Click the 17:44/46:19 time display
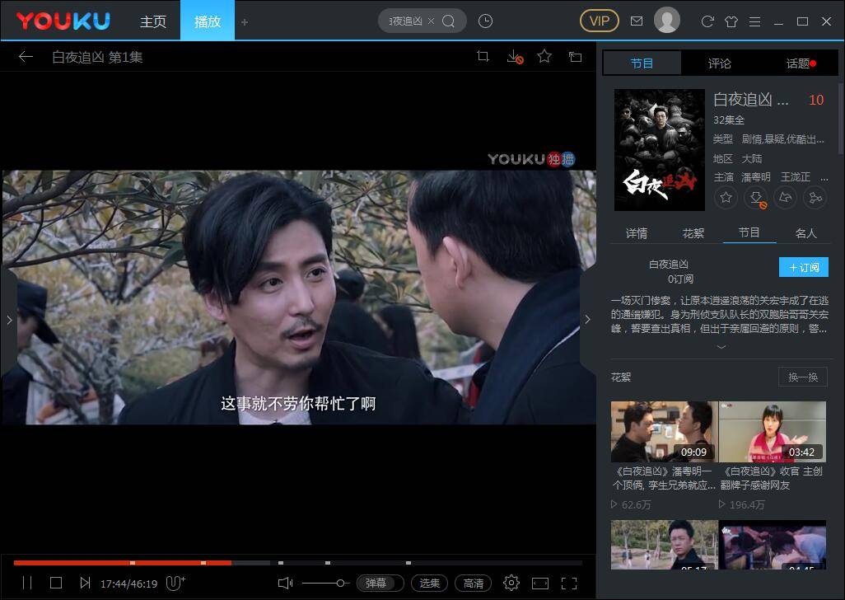 128,584
